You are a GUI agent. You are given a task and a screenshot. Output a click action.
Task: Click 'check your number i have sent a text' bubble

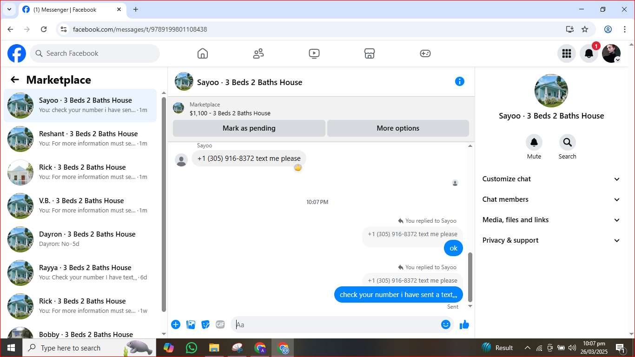398,295
